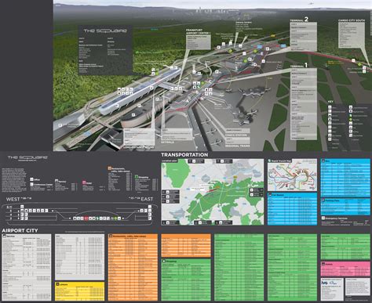Click the REGIONAL TRAINS label
This screenshot has width=372, height=303.
(x=237, y=146)
